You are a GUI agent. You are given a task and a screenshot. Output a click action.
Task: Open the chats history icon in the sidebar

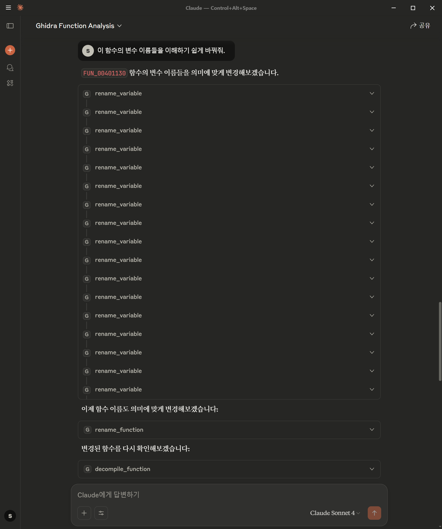click(10, 68)
